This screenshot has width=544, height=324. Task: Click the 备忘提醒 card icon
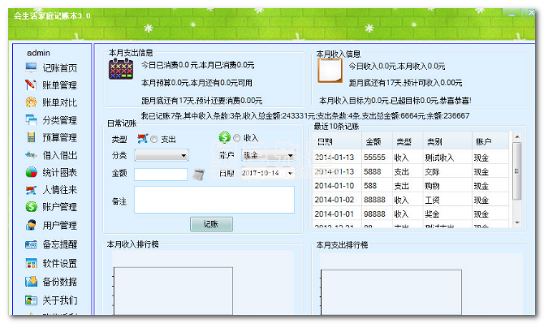click(31, 244)
